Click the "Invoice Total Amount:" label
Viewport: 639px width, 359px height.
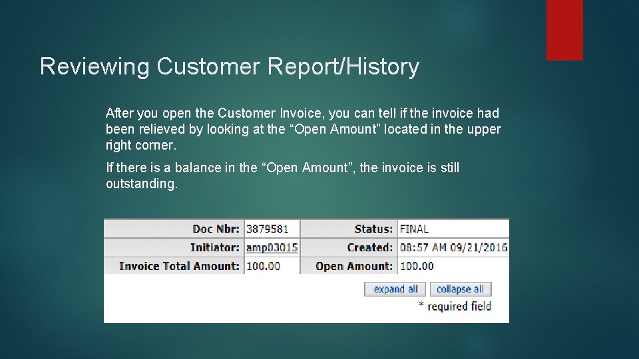point(179,266)
